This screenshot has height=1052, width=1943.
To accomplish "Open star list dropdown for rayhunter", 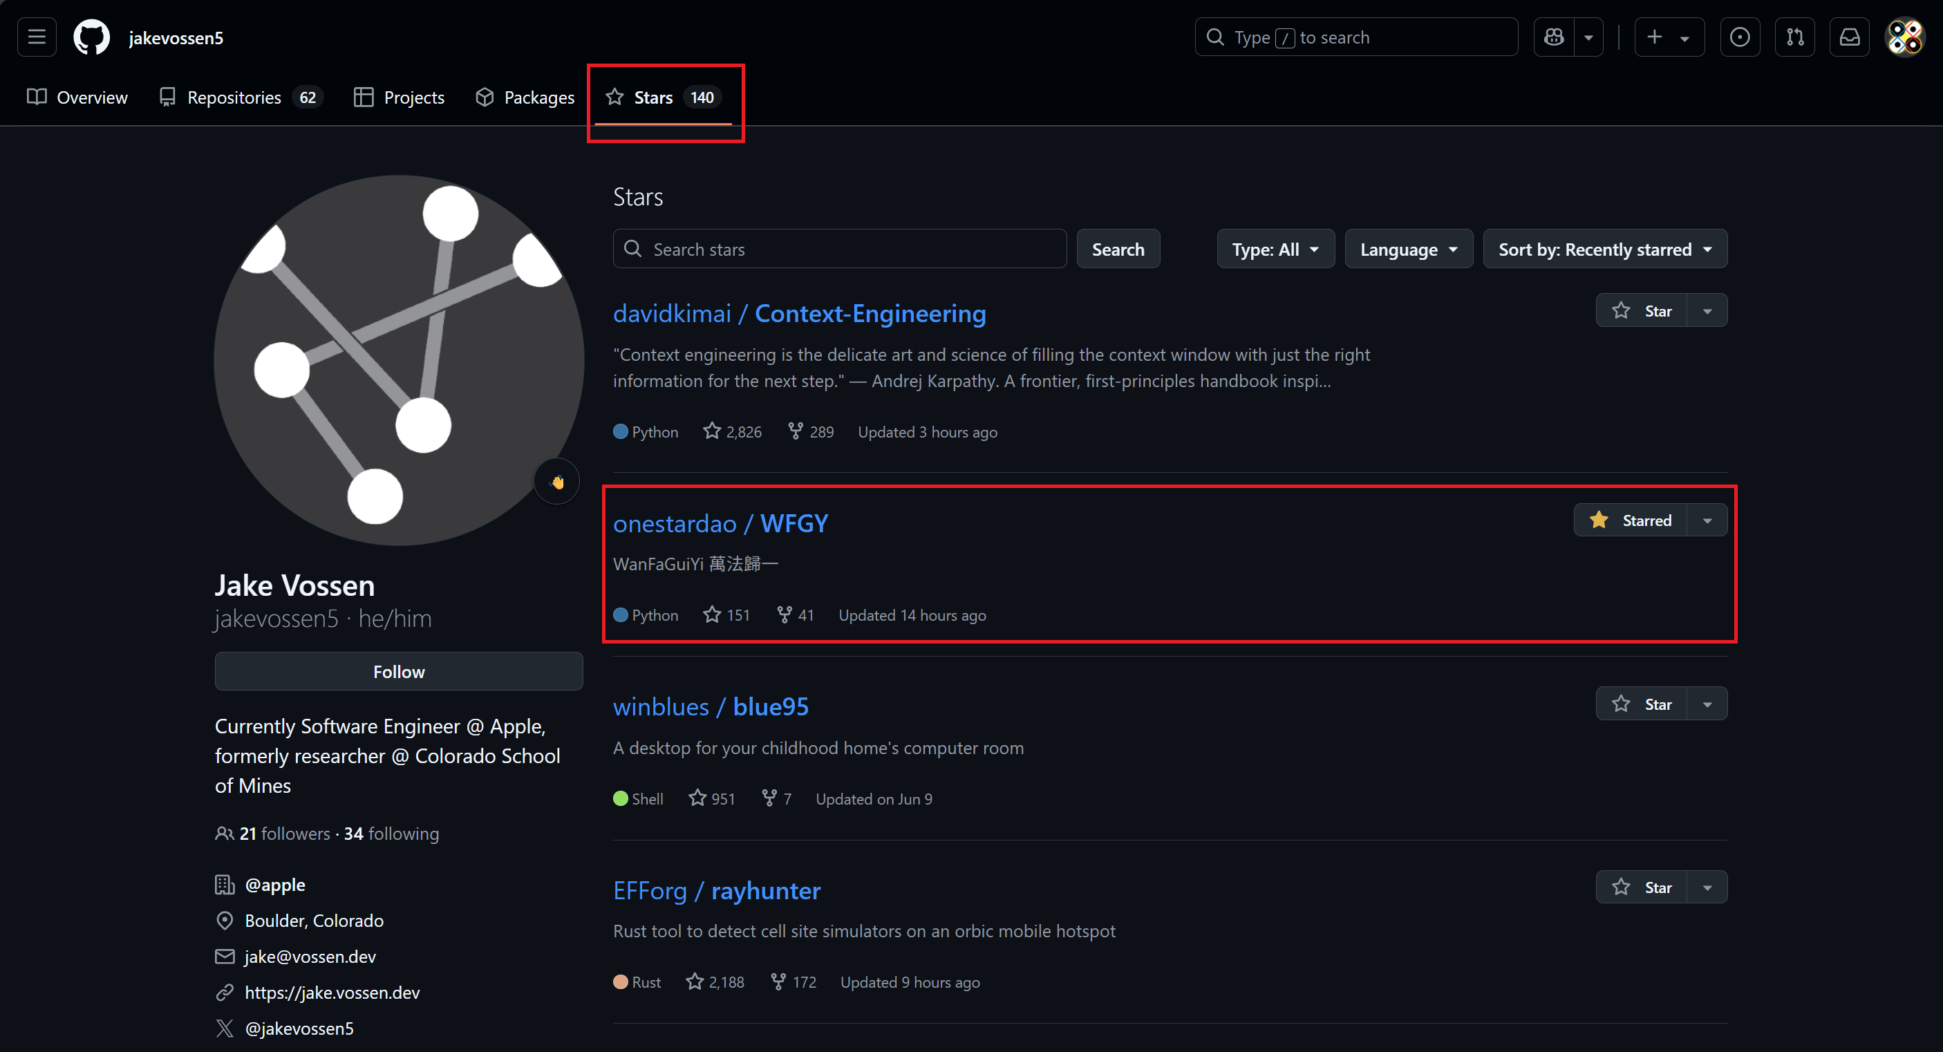I will pyautogui.click(x=1707, y=887).
